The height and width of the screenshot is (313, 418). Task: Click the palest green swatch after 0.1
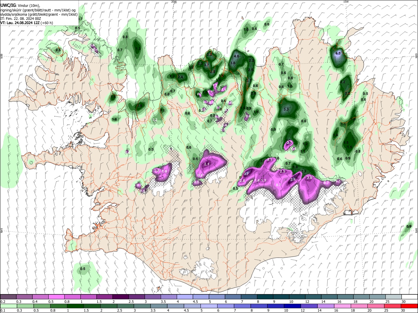(8, 306)
